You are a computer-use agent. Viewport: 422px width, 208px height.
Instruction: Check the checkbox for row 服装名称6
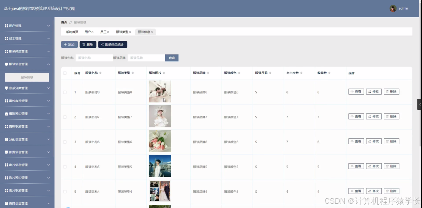[x=65, y=142]
